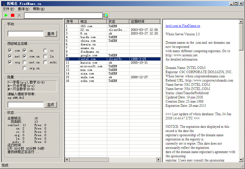Click the batch template string input field
The height and width of the screenshot is (169, 245).
pyautogui.click(x=26, y=105)
